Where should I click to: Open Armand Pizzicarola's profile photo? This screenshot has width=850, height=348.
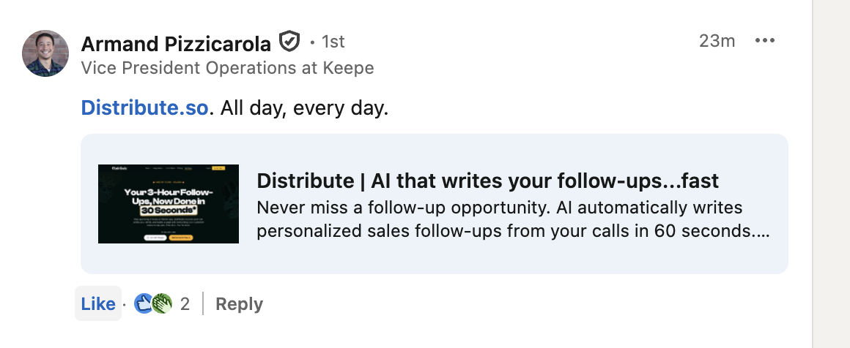(45, 53)
